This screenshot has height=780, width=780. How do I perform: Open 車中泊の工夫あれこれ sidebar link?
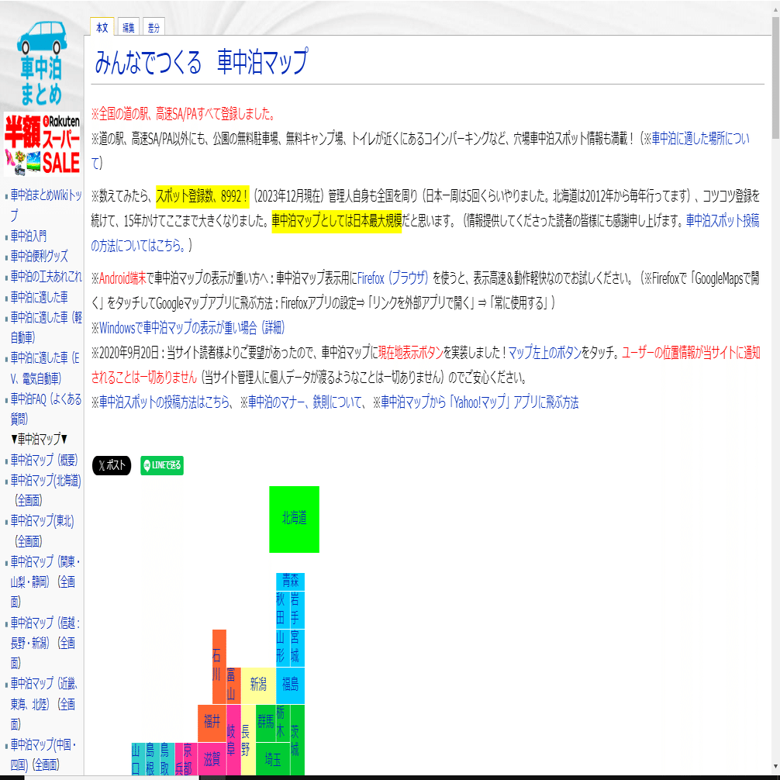46,277
